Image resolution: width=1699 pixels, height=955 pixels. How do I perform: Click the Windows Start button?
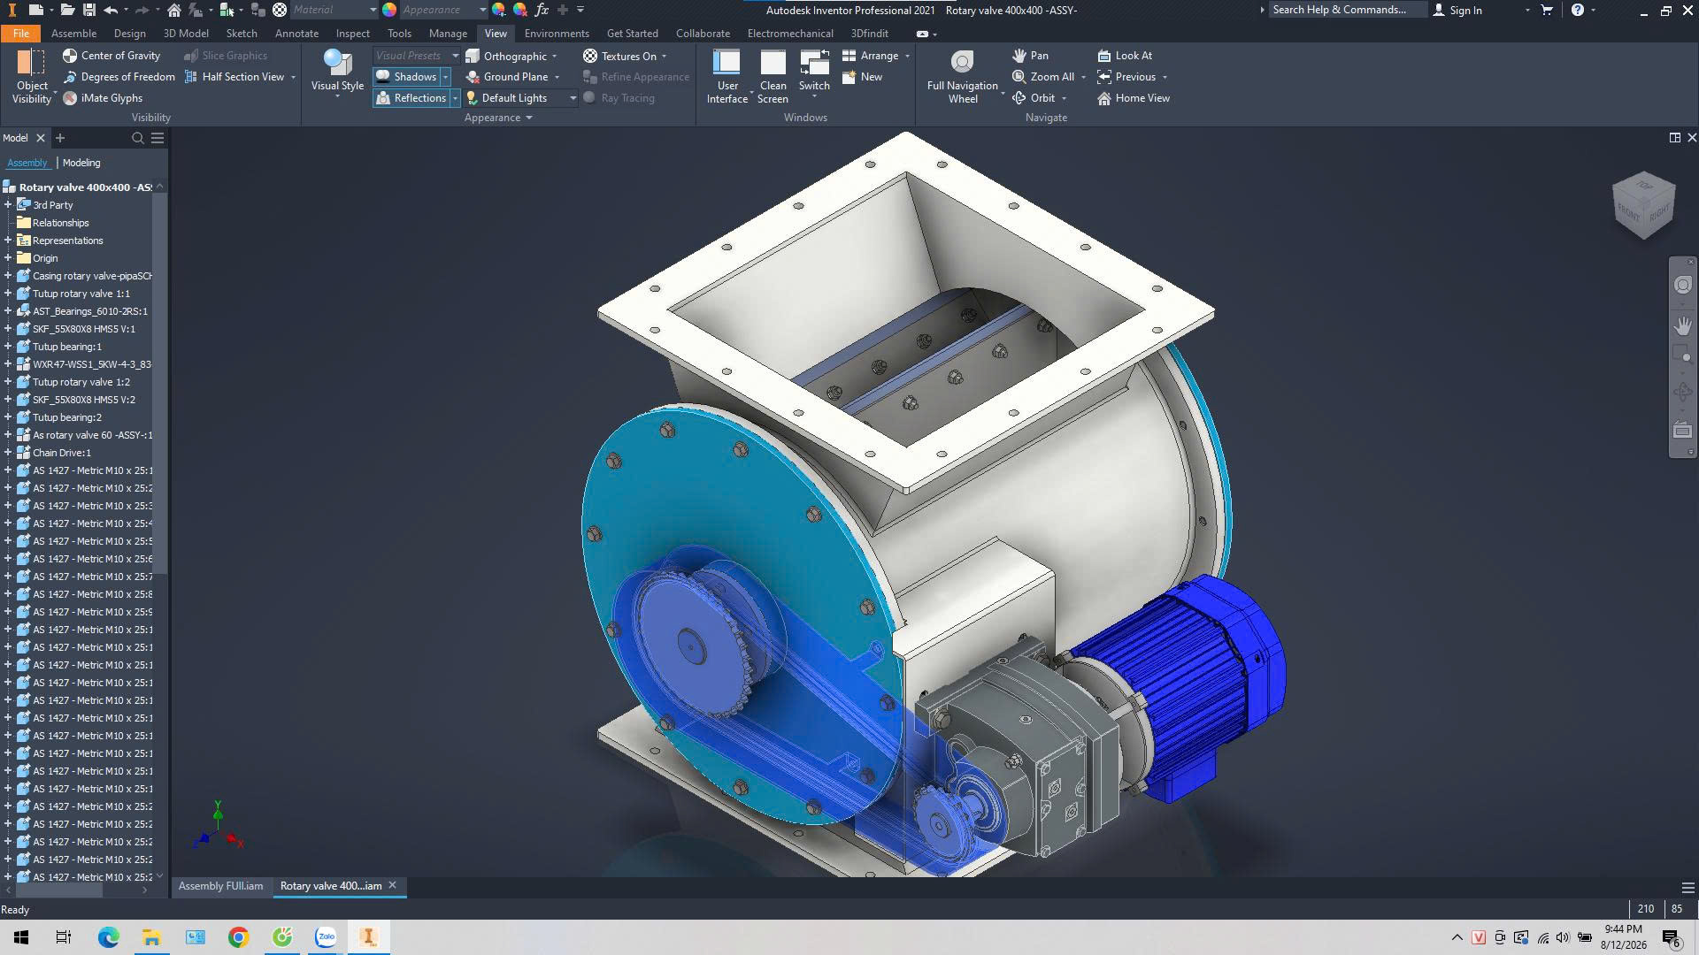tap(21, 937)
